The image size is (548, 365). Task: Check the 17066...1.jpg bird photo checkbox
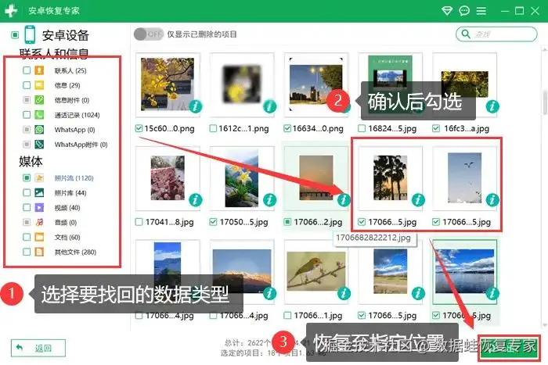pos(287,316)
